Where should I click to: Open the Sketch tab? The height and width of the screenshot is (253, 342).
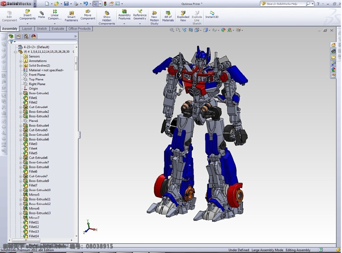[42, 29]
